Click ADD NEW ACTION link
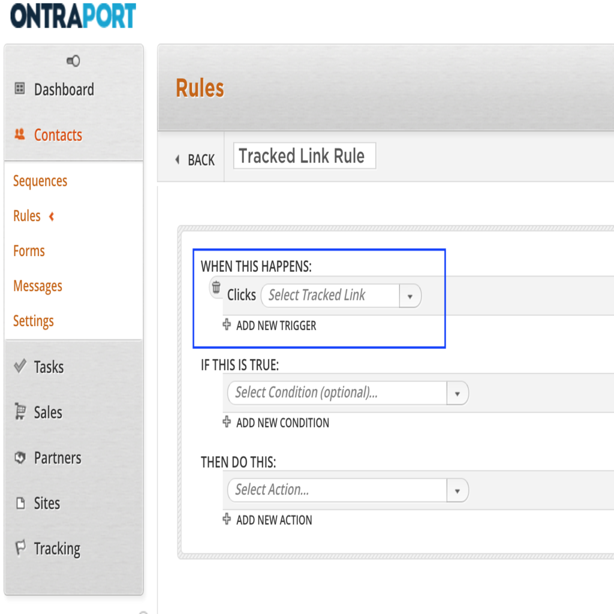The image size is (614, 614). click(274, 520)
